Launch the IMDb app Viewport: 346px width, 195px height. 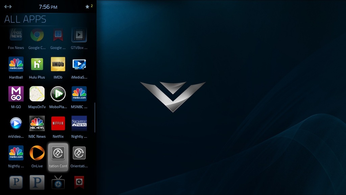point(58,64)
